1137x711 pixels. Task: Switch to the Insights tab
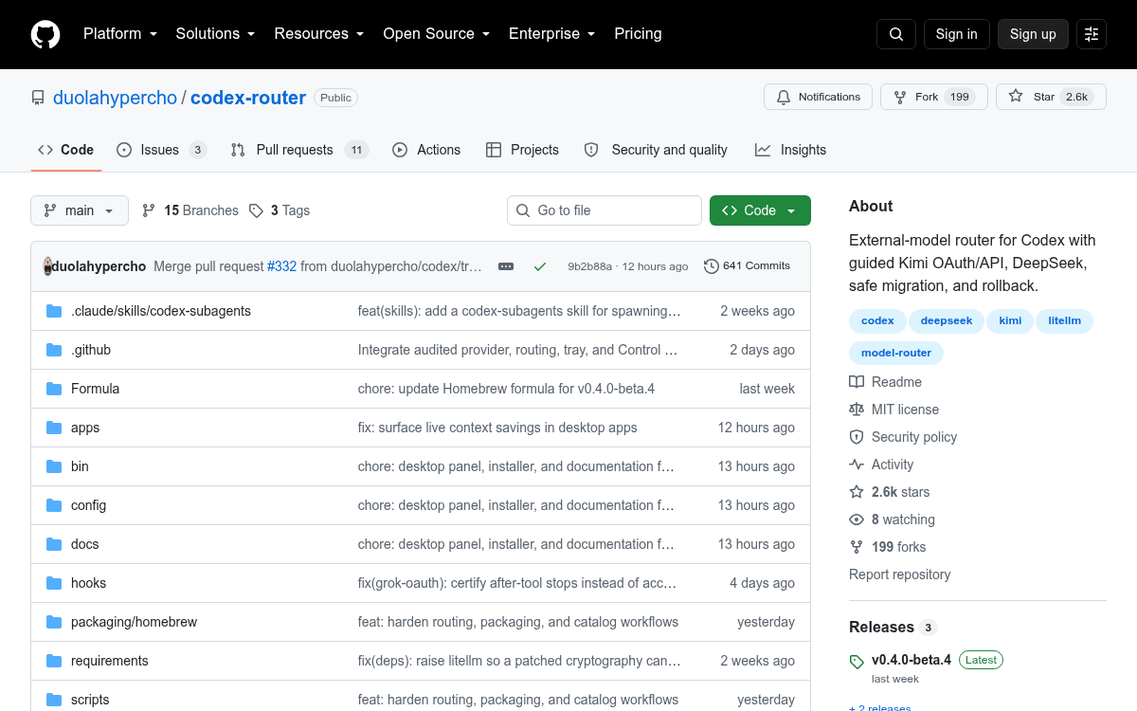click(791, 150)
